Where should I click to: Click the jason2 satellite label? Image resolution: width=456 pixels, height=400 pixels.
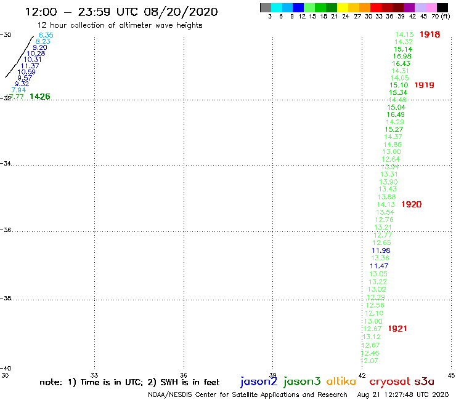point(259,382)
